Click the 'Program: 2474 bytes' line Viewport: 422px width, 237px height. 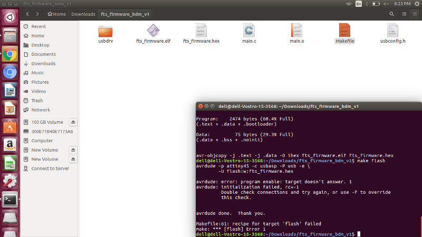[x=245, y=119]
